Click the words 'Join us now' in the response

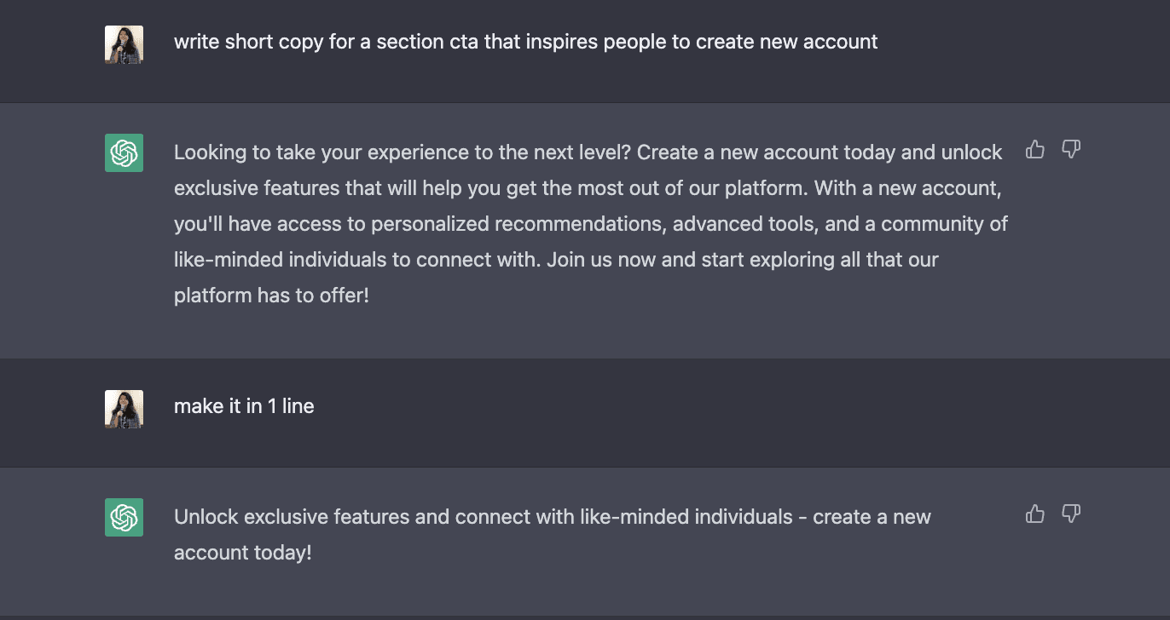tap(601, 260)
